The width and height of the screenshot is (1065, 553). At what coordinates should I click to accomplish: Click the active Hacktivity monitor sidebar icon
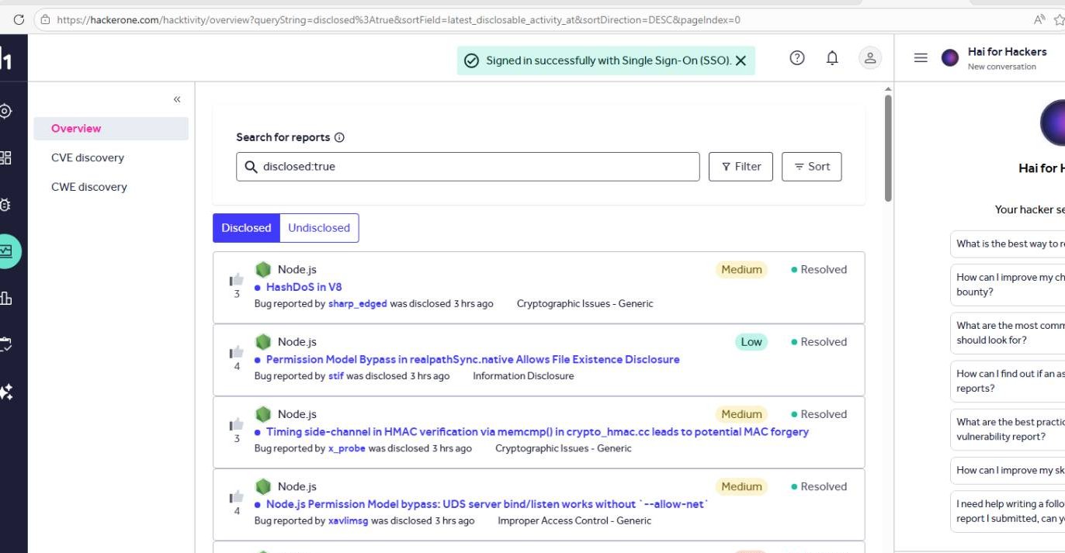[7, 251]
